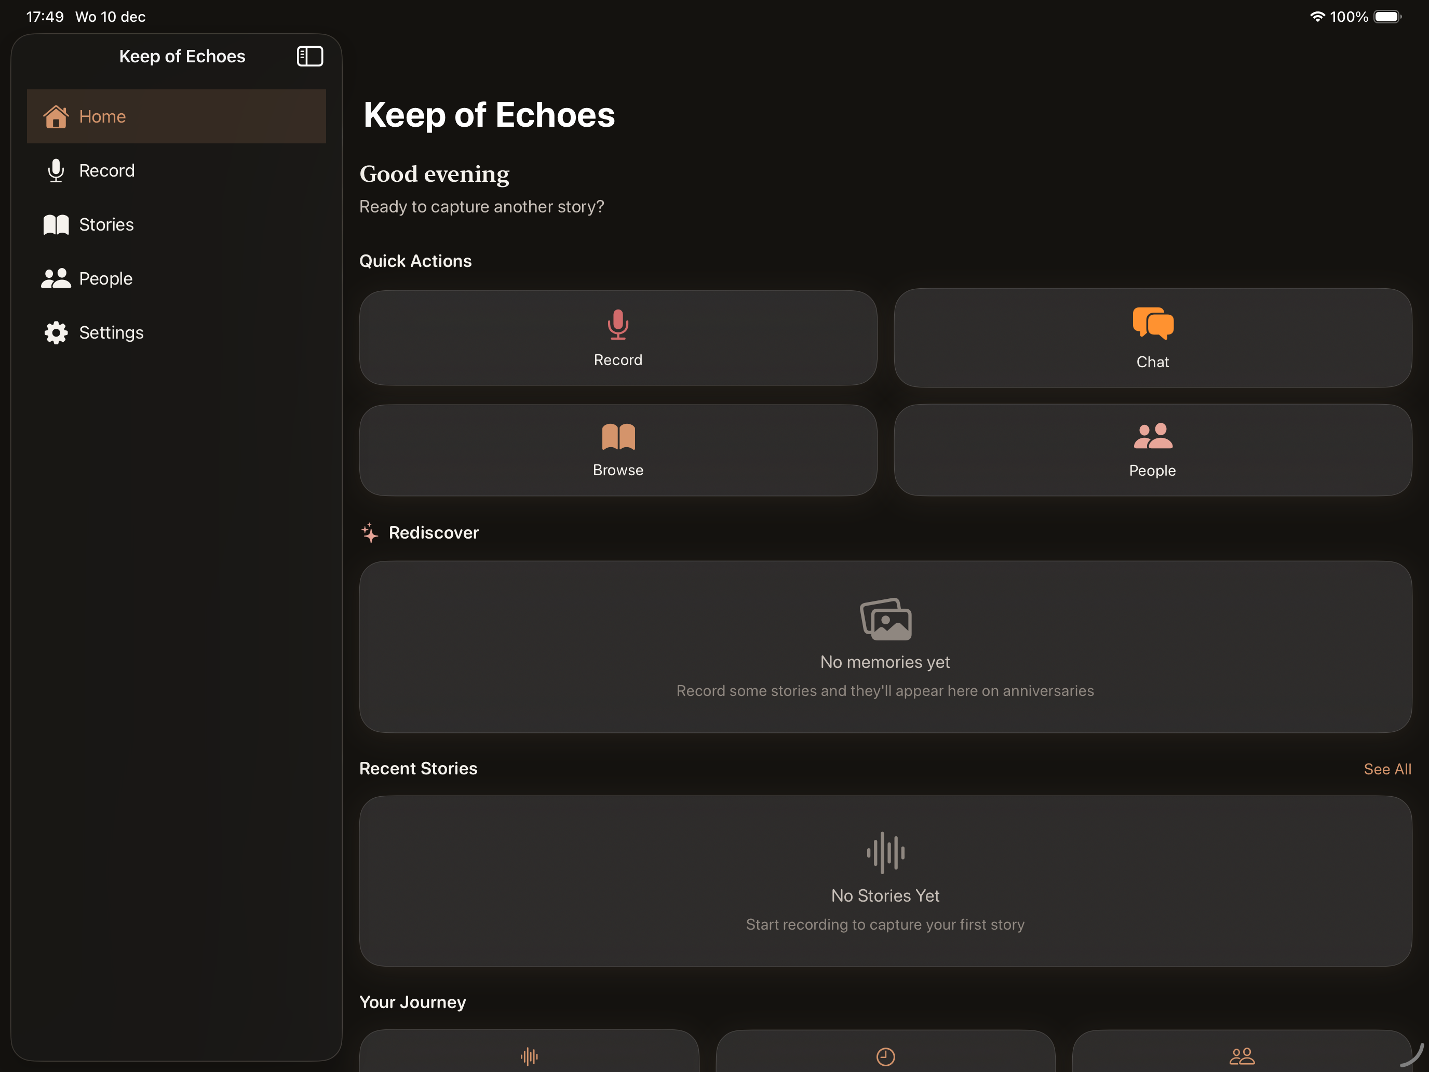Open People in the sidebar

[x=177, y=278]
